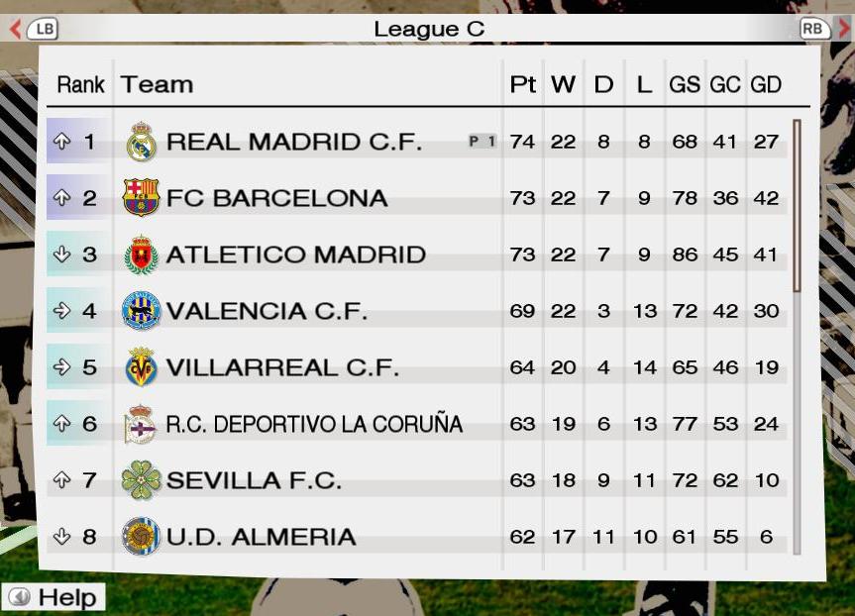Screen dimensions: 855x616
Task: Click the Sevilla F.C. clover crest
Action: tap(142, 480)
